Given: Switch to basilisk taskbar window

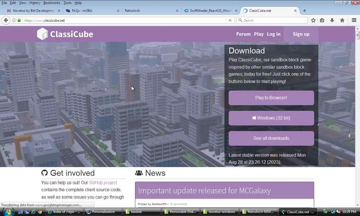Looking at the screenshot, I should 142,212.
